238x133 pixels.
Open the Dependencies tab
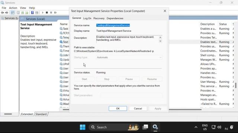coord(115,18)
